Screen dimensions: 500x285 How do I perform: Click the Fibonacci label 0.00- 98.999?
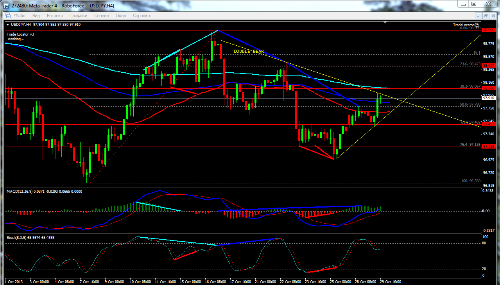[470, 28]
